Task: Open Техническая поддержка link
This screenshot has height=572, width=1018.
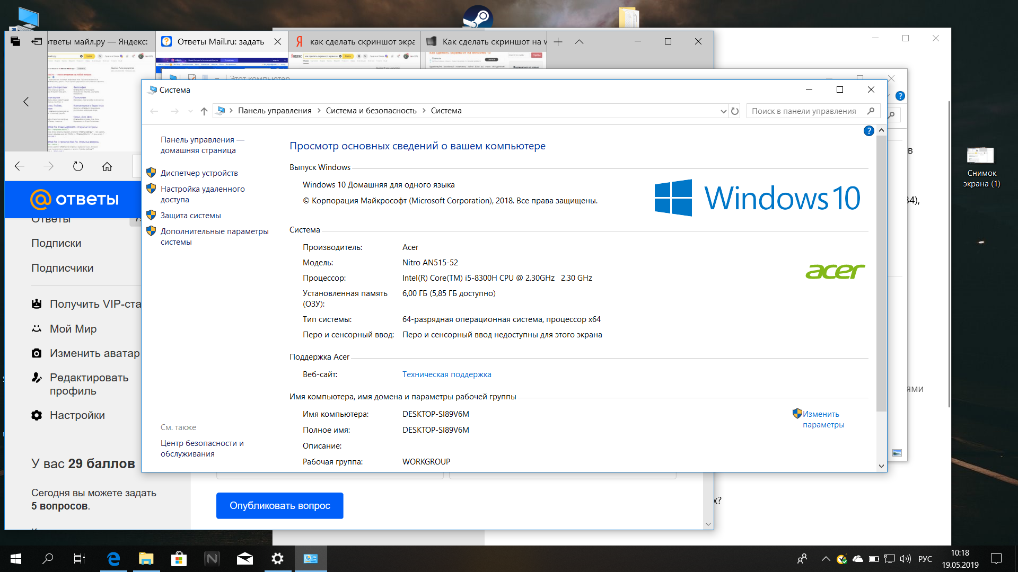Action: coord(446,374)
